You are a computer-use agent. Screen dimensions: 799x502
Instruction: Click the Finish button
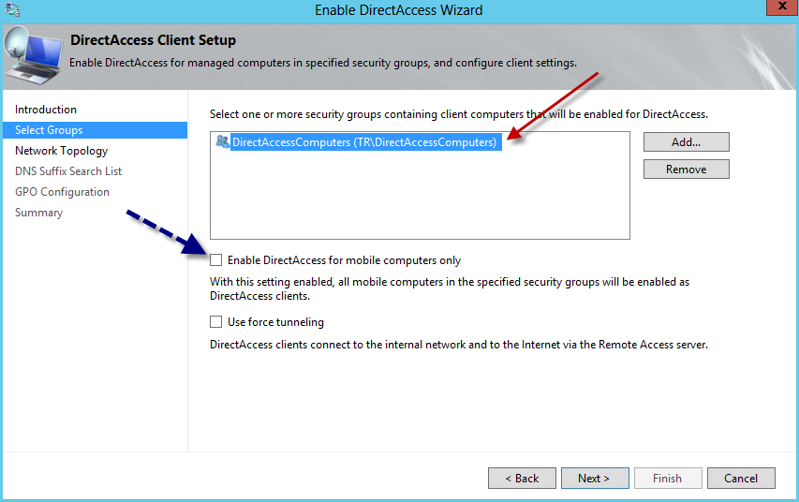point(667,479)
